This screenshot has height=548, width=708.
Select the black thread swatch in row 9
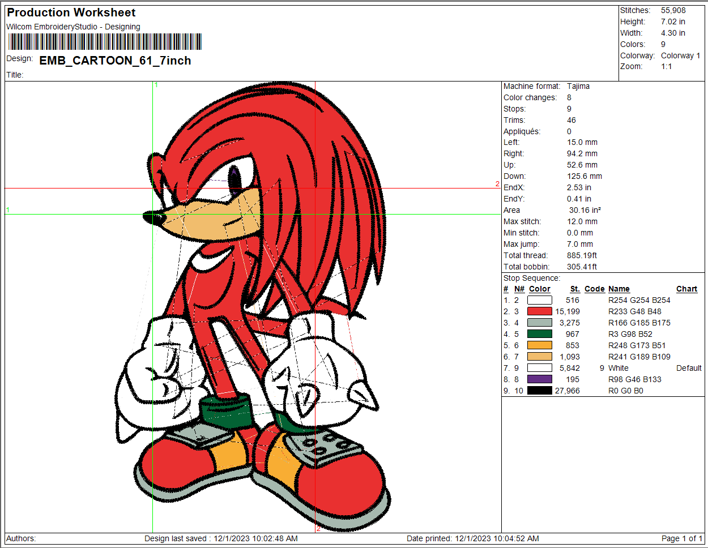539,391
